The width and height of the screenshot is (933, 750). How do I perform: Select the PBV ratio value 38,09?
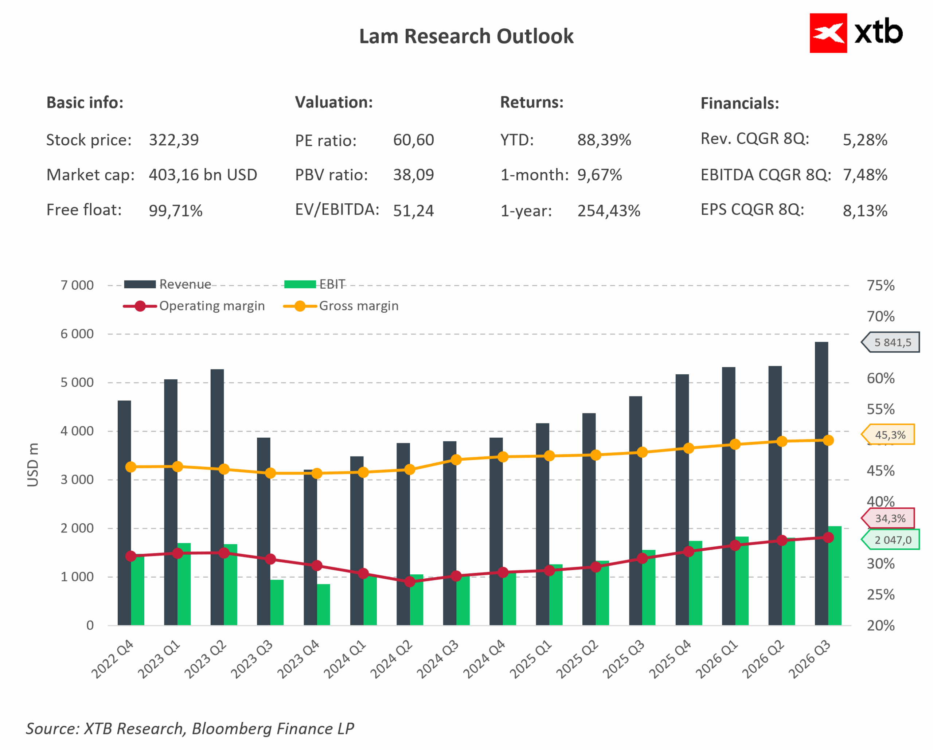tap(413, 175)
